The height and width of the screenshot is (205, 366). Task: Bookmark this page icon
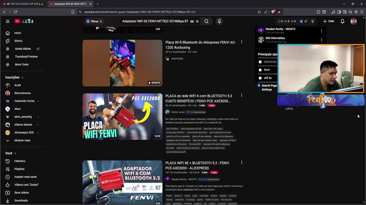click(73, 12)
